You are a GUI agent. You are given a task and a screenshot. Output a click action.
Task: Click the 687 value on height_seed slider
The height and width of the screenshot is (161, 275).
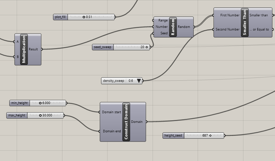click(205, 136)
